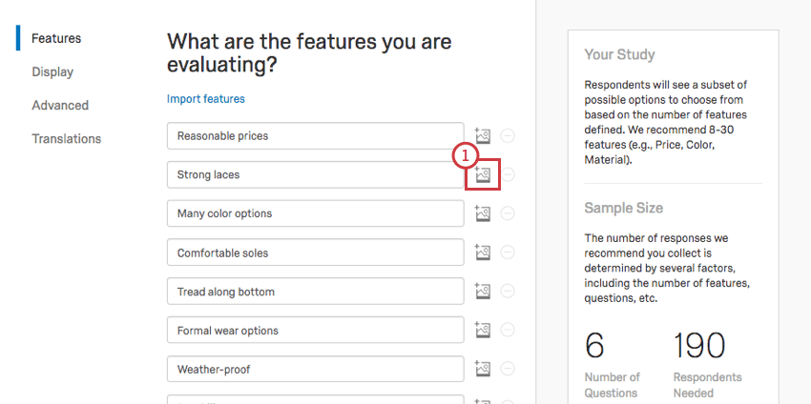Open the Translations section
The width and height of the screenshot is (811, 404).
tap(66, 138)
